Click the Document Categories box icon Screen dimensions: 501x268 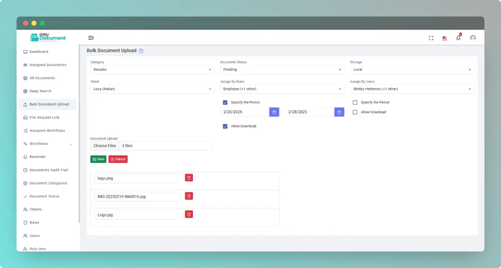pyautogui.click(x=25, y=183)
